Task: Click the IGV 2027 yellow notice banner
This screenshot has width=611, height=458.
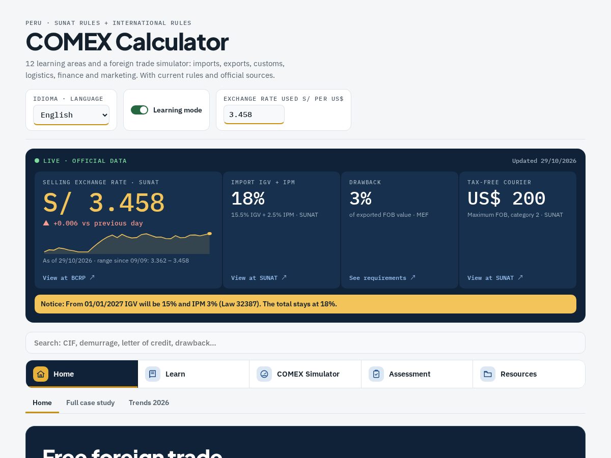Action: click(305, 304)
